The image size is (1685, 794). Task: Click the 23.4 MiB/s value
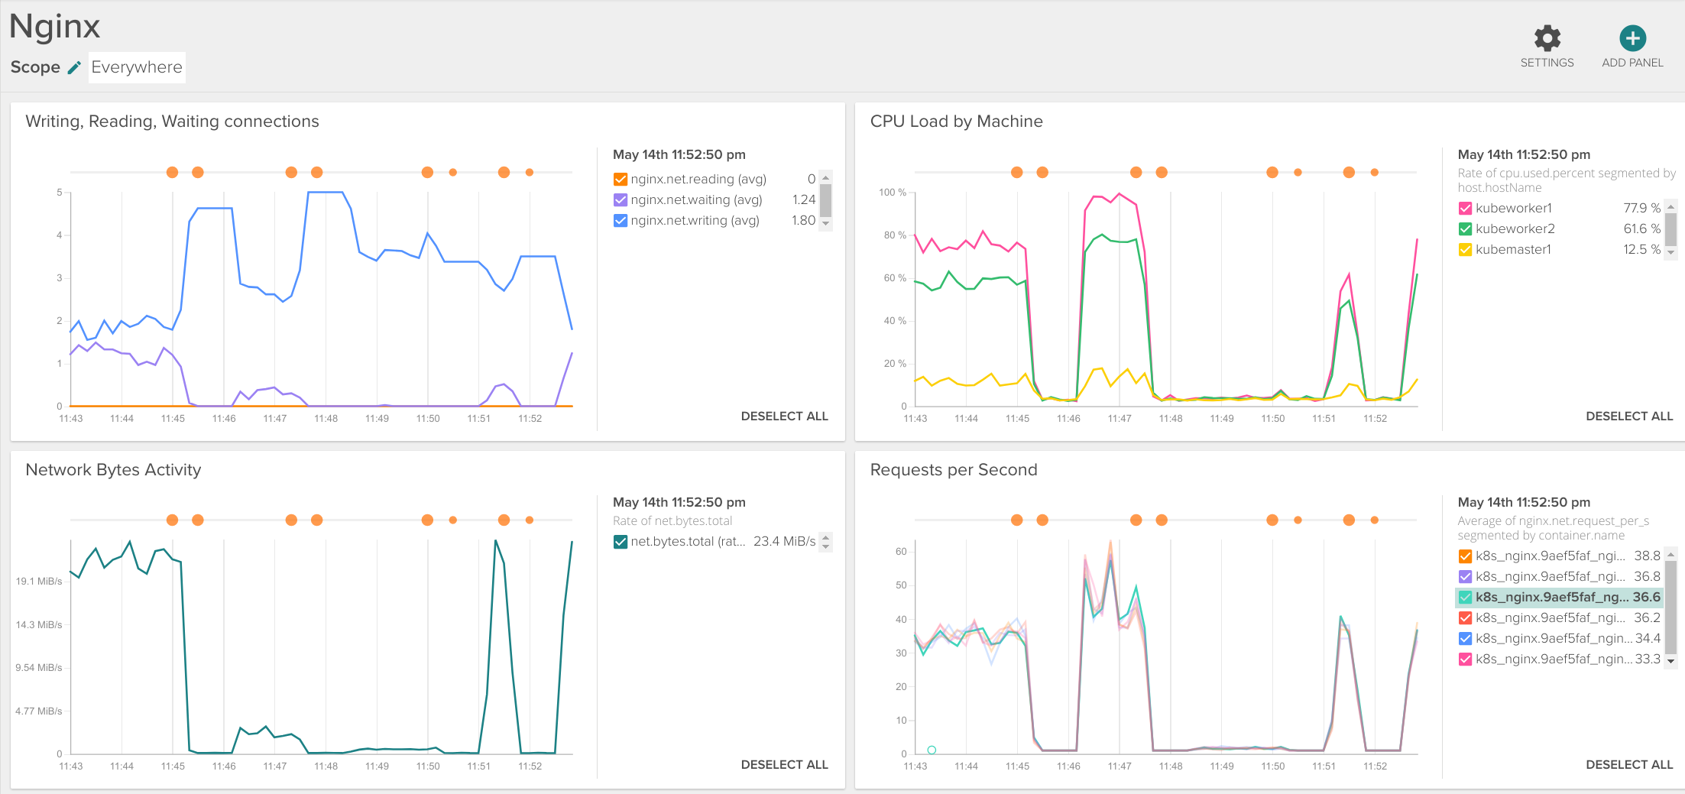(784, 542)
